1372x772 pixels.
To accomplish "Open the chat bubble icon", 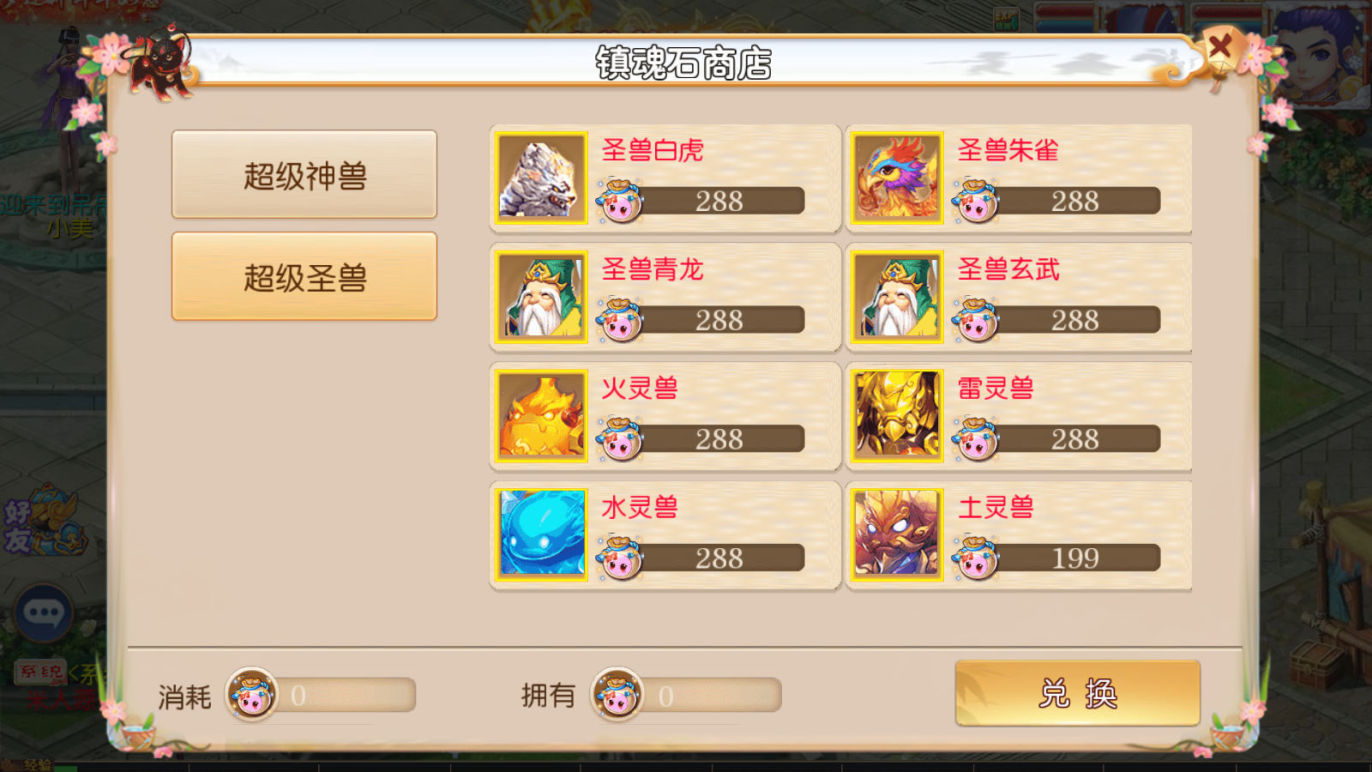I will pos(44,612).
